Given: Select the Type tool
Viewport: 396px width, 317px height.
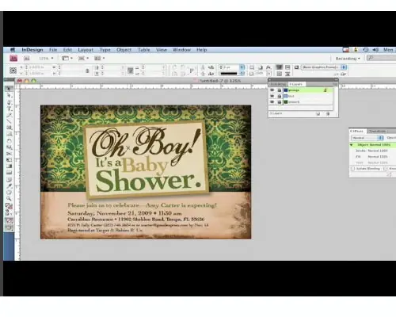Looking at the screenshot, I should pos(10,109).
